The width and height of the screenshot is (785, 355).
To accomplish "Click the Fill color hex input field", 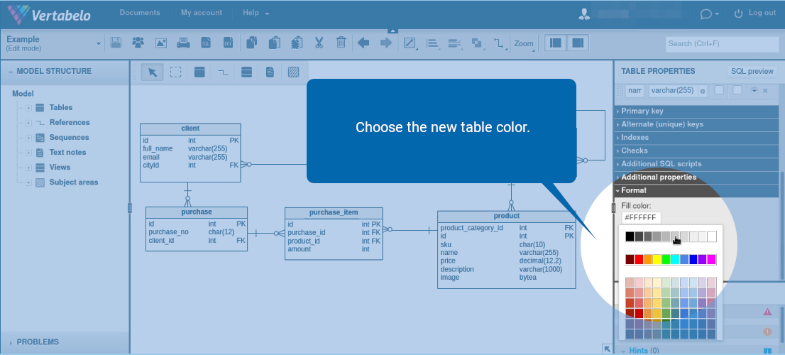I will 642,218.
